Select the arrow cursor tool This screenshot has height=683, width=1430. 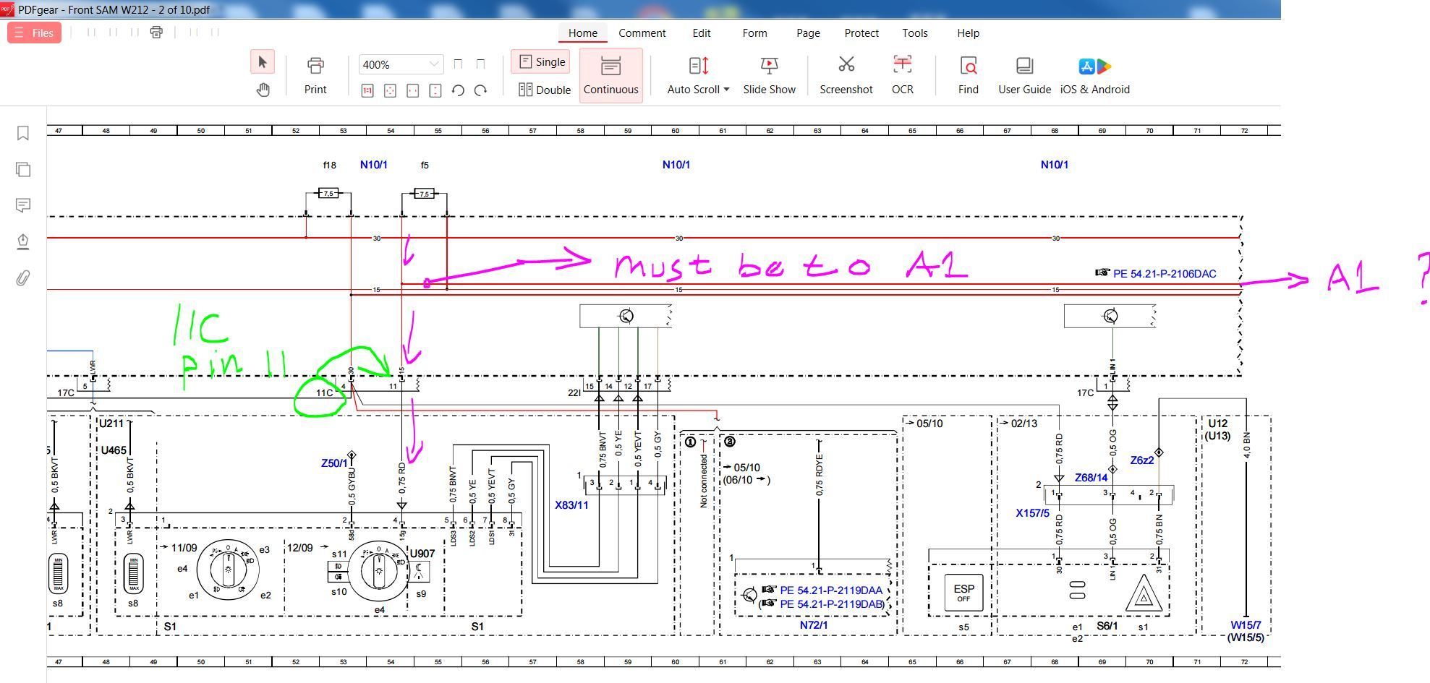coord(263,62)
